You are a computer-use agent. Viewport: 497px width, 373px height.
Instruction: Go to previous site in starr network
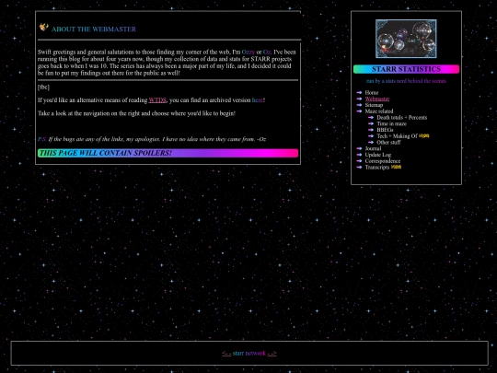[x=226, y=353]
